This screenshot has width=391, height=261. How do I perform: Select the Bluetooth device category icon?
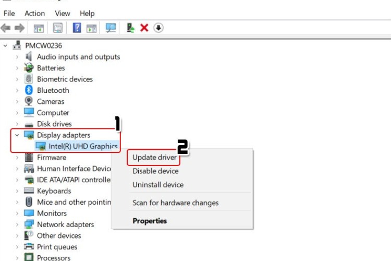[x=29, y=90]
